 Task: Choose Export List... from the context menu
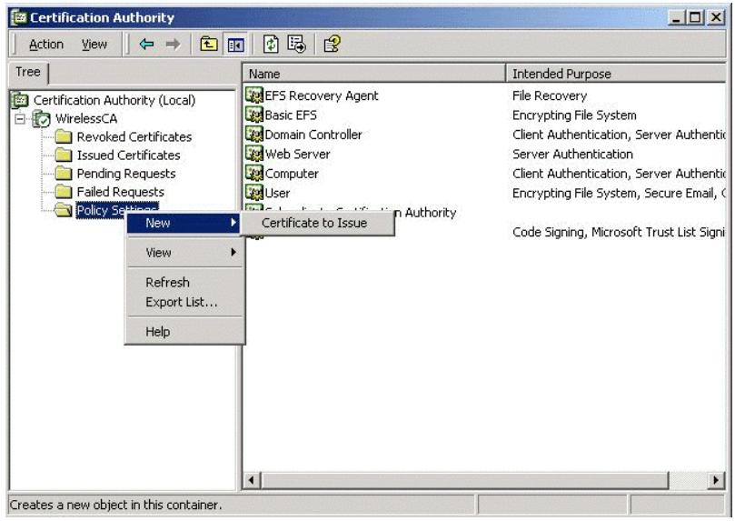184,302
